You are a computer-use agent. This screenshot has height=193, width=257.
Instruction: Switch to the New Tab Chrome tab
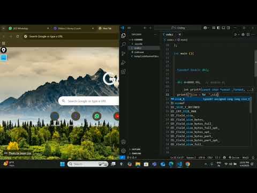[x=107, y=28]
